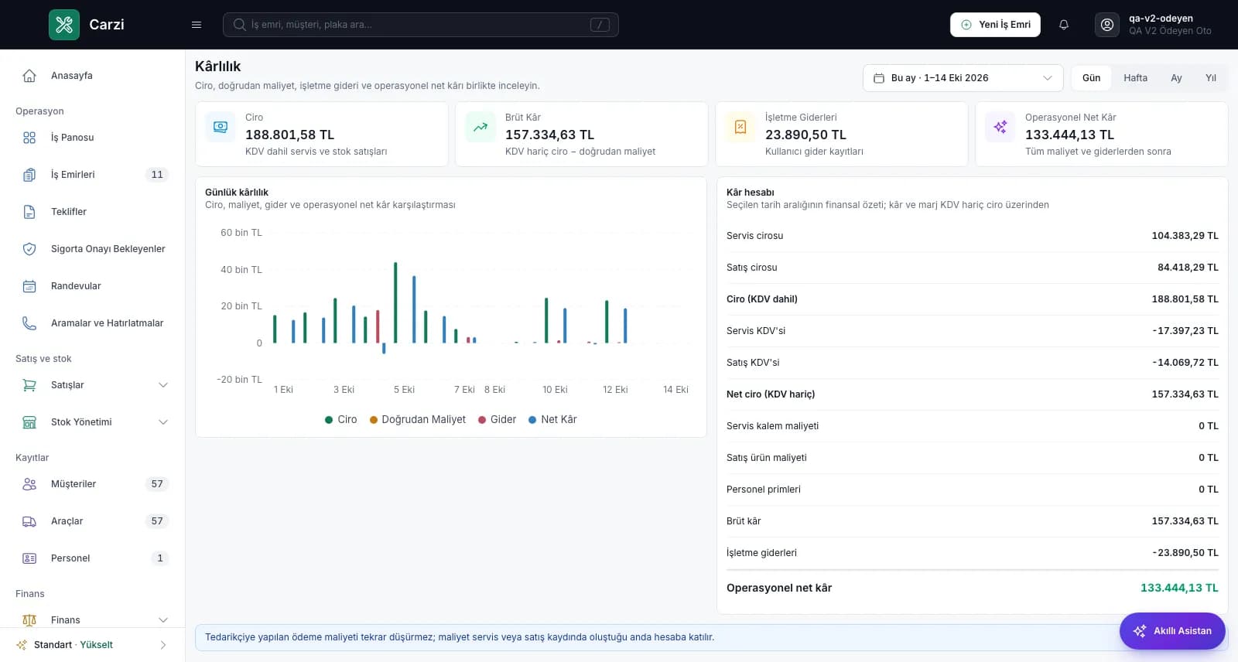Expand the Finans submenu chevron
The width and height of the screenshot is (1238, 662).
tap(163, 620)
